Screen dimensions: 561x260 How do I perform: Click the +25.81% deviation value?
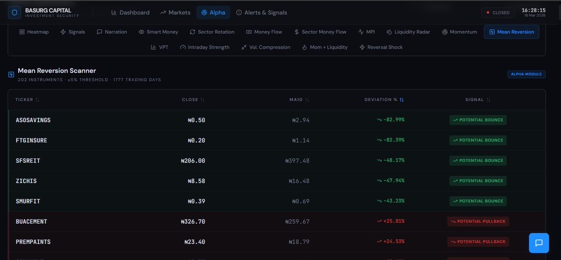391,221
